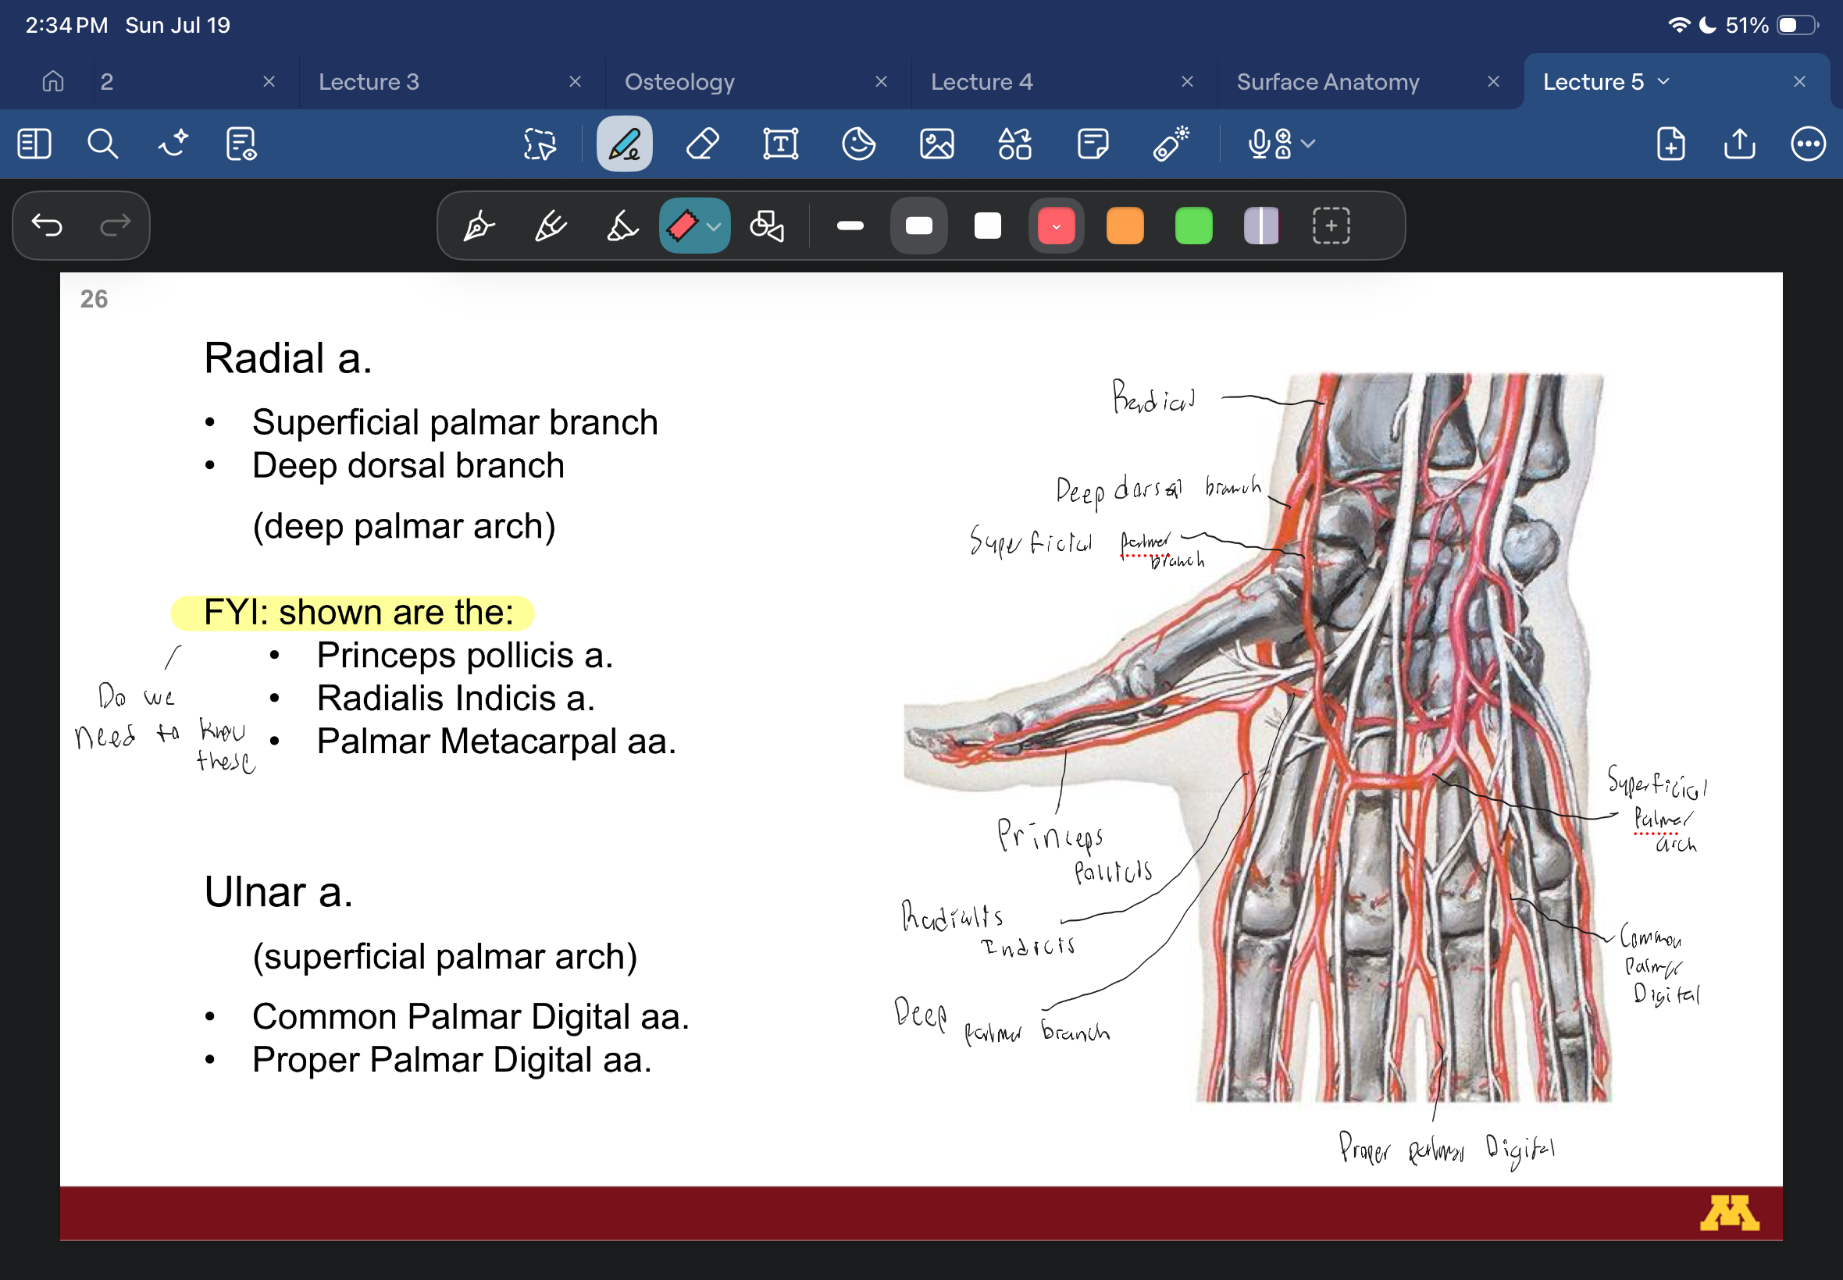Open the search magnifier
Screen dimensions: 1843x1280
click(103, 144)
